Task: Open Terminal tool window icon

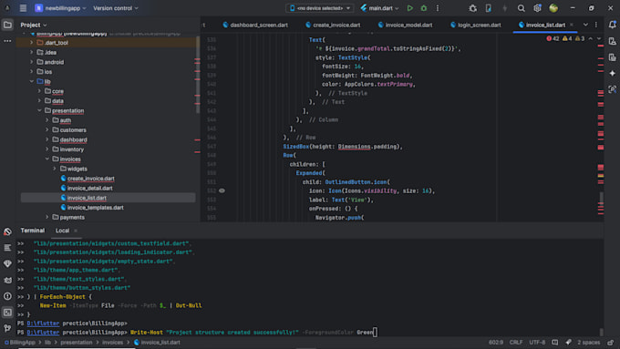Action: point(7,313)
